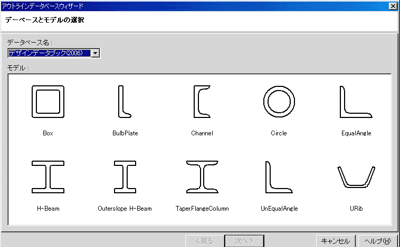Select the URib section icon
This screenshot has width=400, height=247.
pos(356,176)
